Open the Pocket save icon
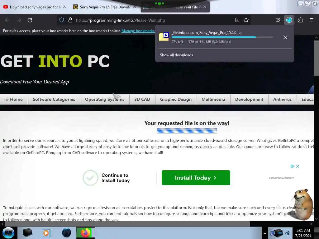Image resolution: width=319 pixels, height=239 pixels. pos(278,20)
